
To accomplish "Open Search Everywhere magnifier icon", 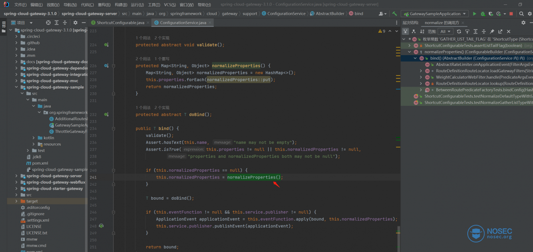I will point(521,14).
